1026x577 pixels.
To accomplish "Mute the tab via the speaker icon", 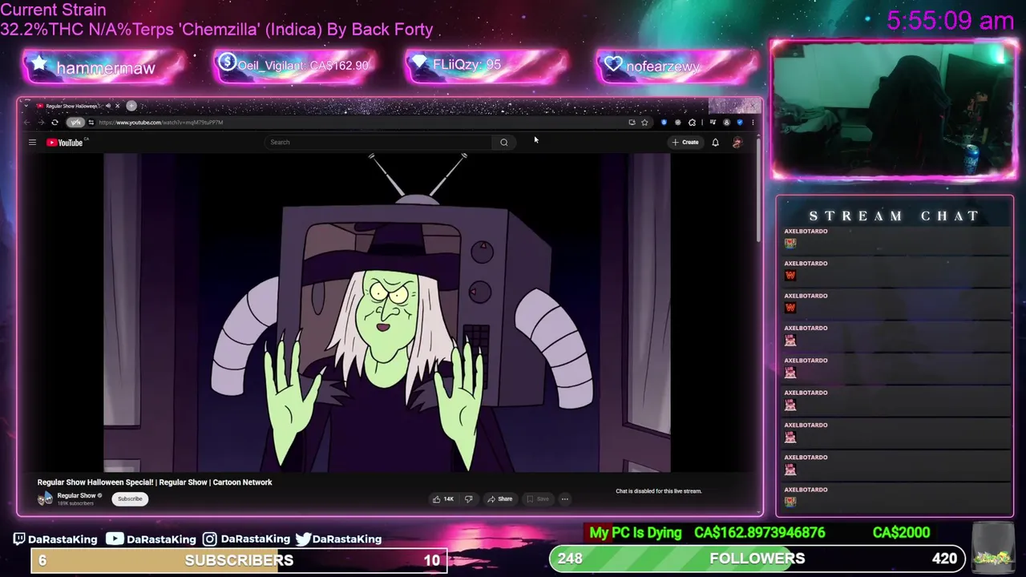I will [108, 106].
